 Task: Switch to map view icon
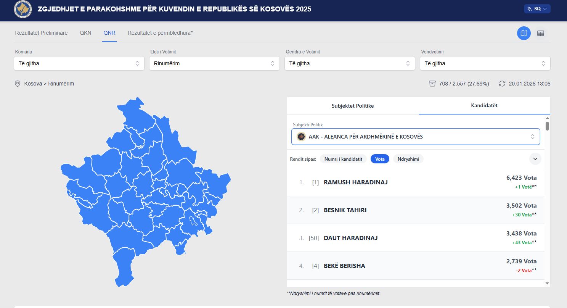point(524,33)
